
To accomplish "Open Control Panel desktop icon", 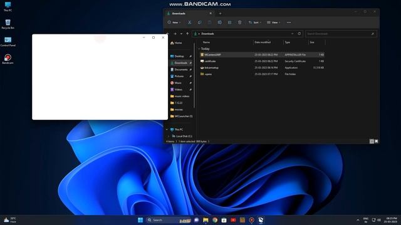I will click(8, 42).
